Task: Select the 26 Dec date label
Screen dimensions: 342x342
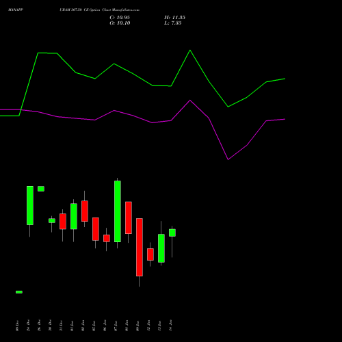Action: click(40, 326)
